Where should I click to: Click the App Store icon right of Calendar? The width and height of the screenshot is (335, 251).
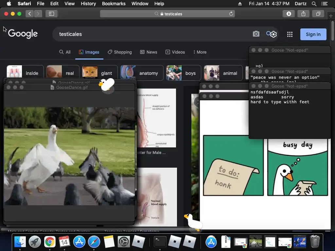click(x=79, y=242)
